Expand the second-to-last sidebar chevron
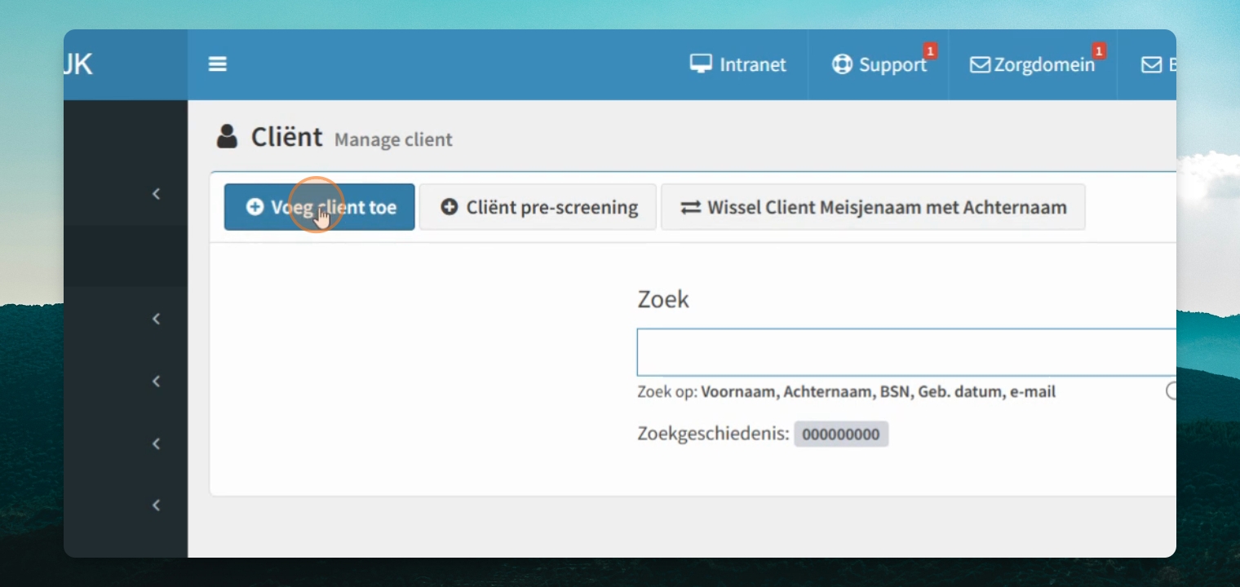Image resolution: width=1240 pixels, height=587 pixels. click(156, 444)
